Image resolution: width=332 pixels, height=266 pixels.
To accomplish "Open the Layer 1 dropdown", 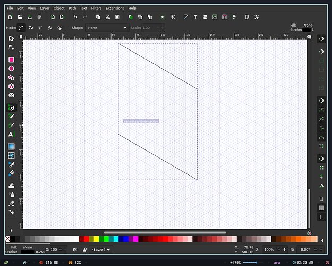I will [x=101, y=250].
